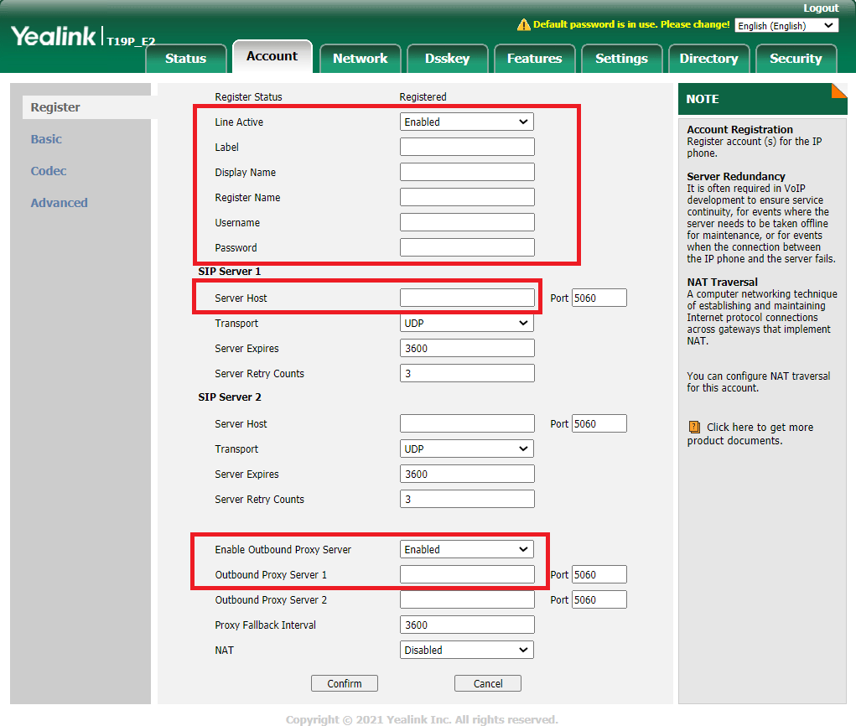Viewport: 856px width, 726px height.
Task: Switch to the Network tab
Action: pos(360,59)
